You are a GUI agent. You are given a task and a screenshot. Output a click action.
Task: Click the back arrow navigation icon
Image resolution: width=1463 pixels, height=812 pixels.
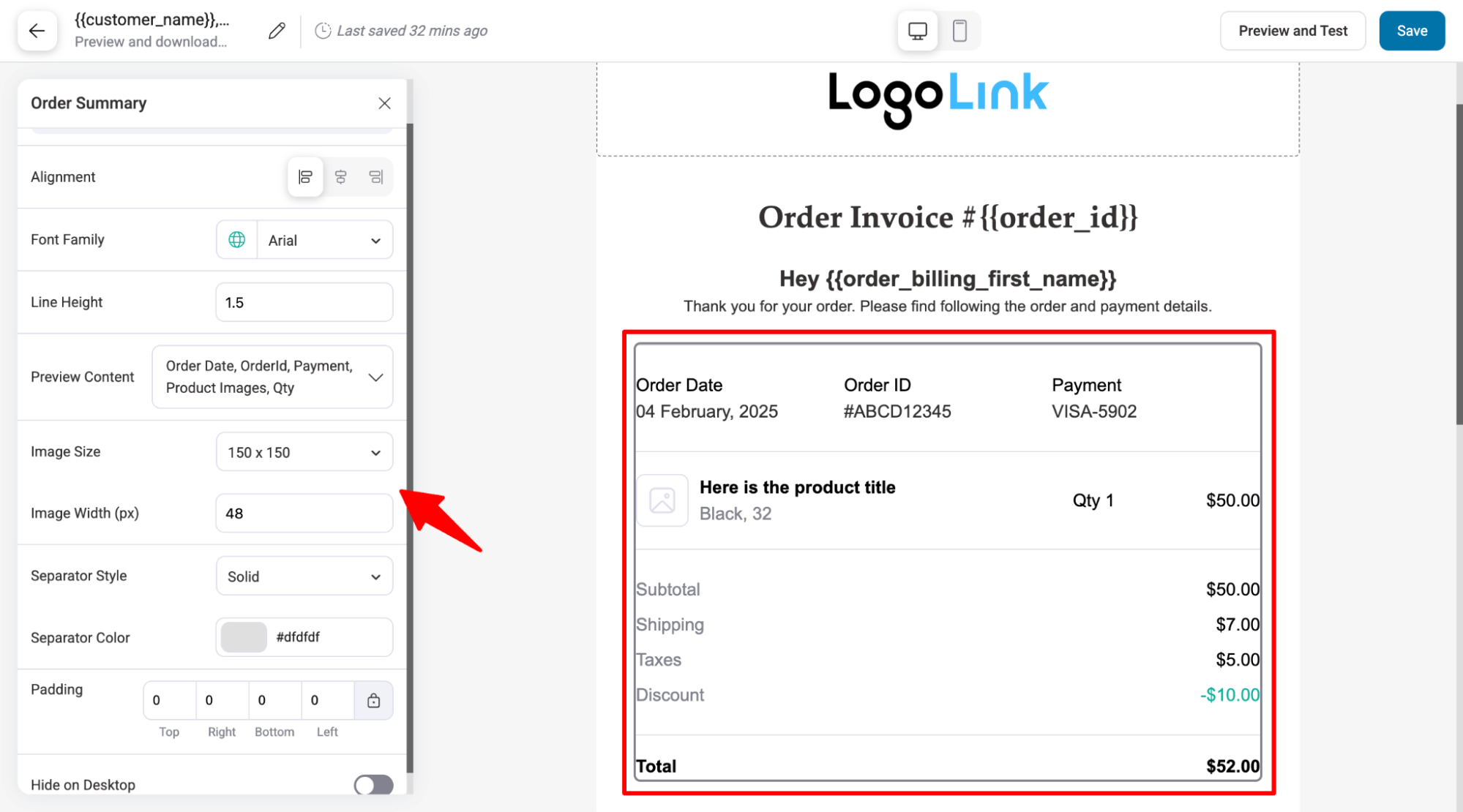37,31
